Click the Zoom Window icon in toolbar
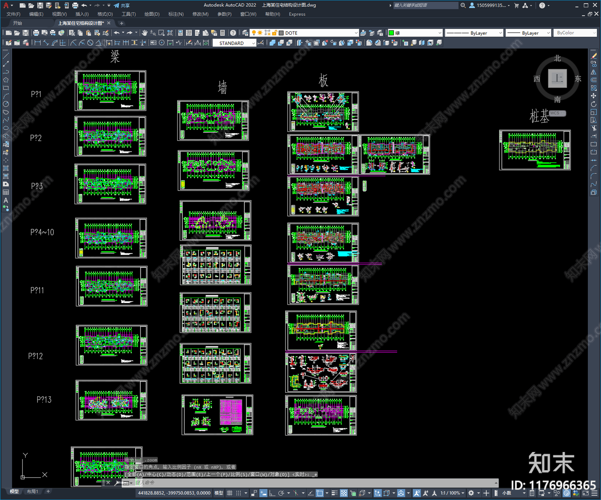The image size is (601, 500). coord(162,33)
